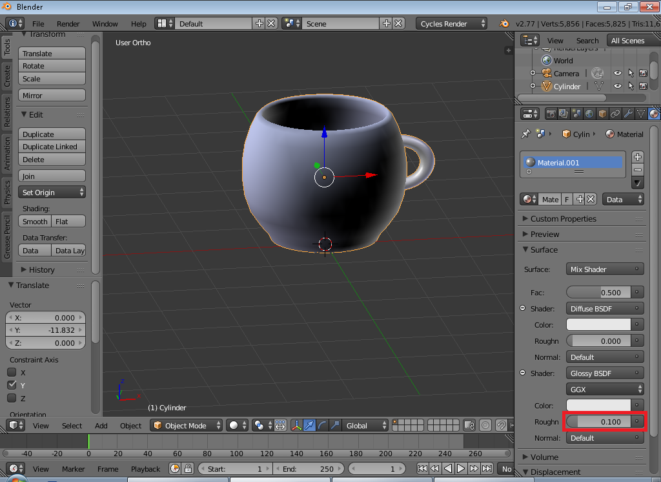
Task: Jump to the timeline end frame
Action: [487, 468]
